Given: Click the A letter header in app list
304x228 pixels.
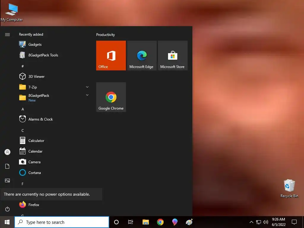Looking at the screenshot, I should pos(23,109).
